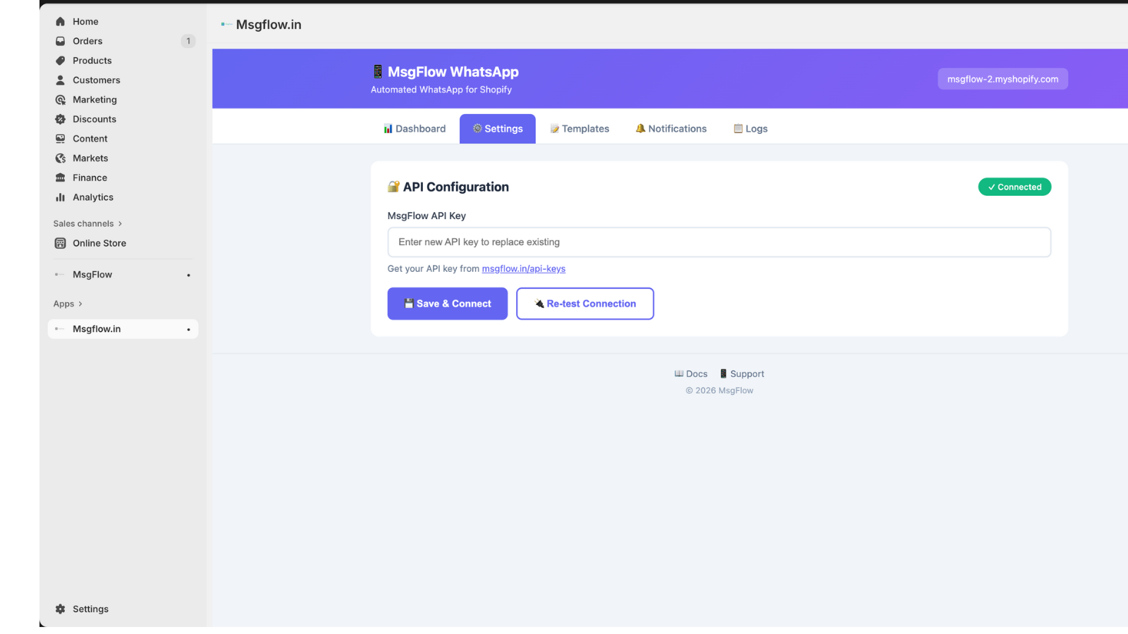
Task: Click the Msgflow.in app icon in sidebar
Action: click(60, 329)
